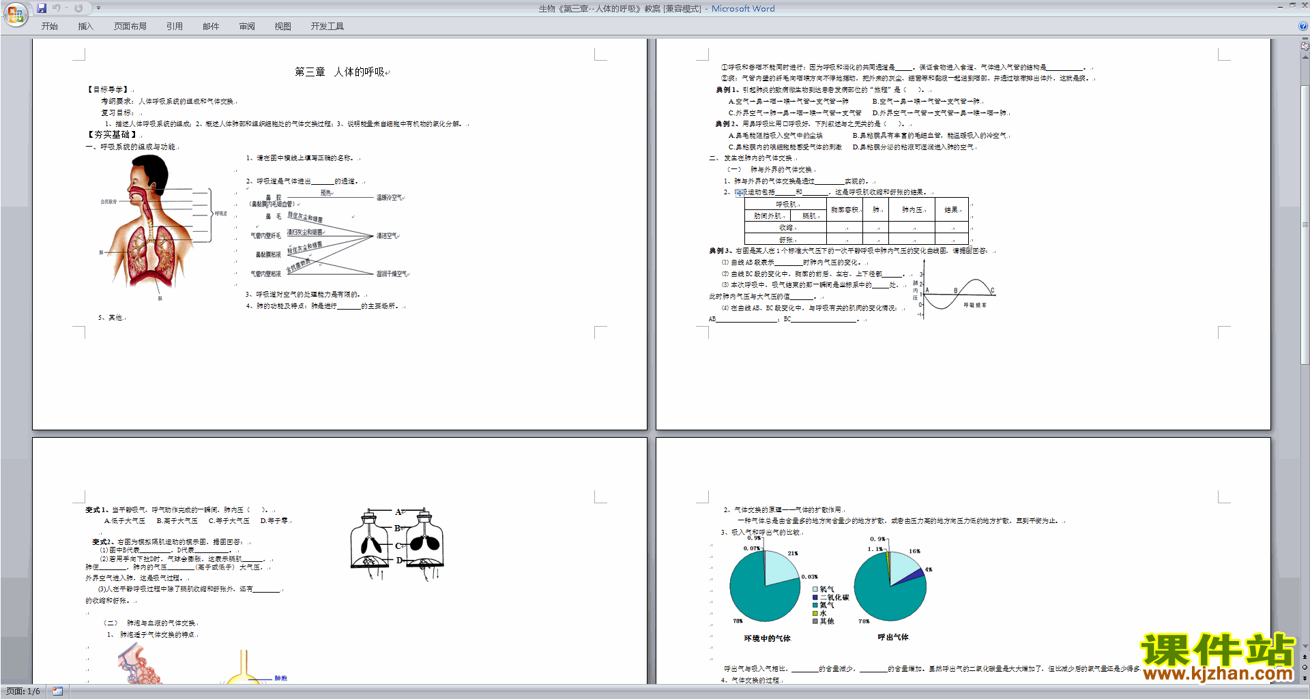This screenshot has height=699, width=1310.
Task: Click the alveoli illustration at bottom left
Action: 140,663
